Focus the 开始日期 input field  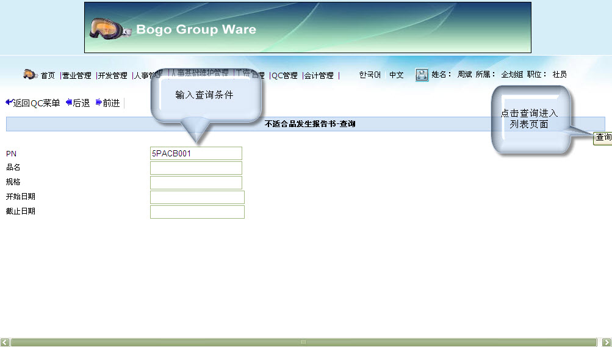pos(197,197)
